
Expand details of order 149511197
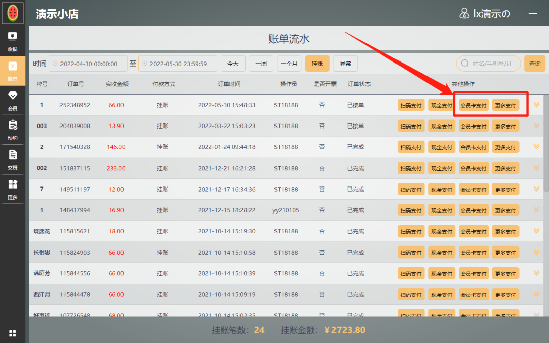[536, 189]
